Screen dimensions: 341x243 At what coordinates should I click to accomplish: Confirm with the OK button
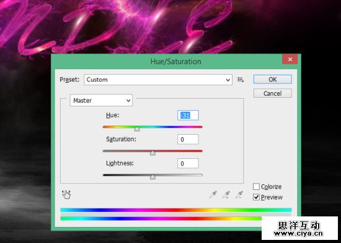click(x=273, y=79)
